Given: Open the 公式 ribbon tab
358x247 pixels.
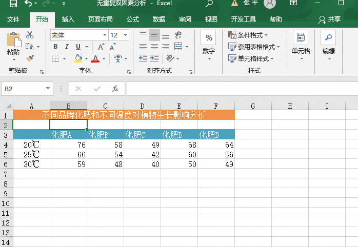Looking at the screenshot, I should tap(133, 19).
